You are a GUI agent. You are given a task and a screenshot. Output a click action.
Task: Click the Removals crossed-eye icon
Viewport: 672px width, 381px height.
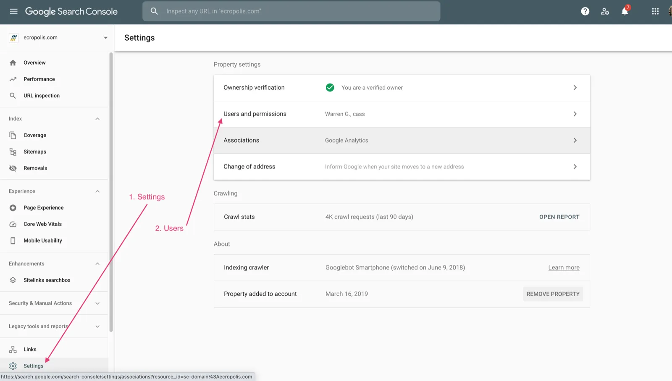coord(13,168)
